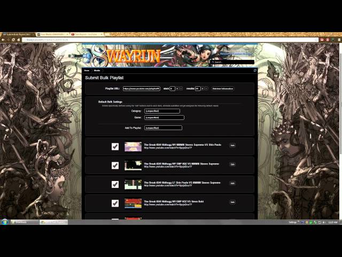Switch to the YouTube browser tab
The image size is (342, 257).
click(x=86, y=34)
